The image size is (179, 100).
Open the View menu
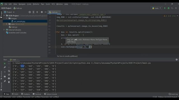[15, 4]
